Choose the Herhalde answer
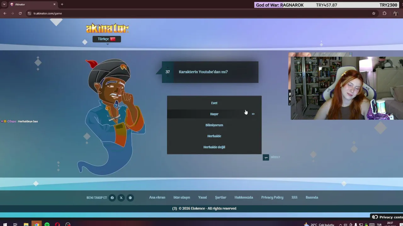403x226 pixels. (214, 136)
